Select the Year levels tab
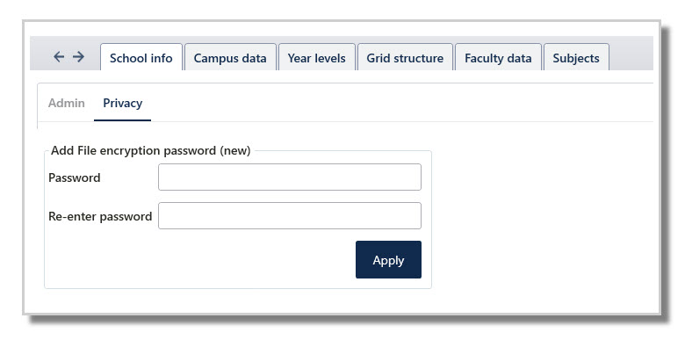 pyautogui.click(x=317, y=57)
